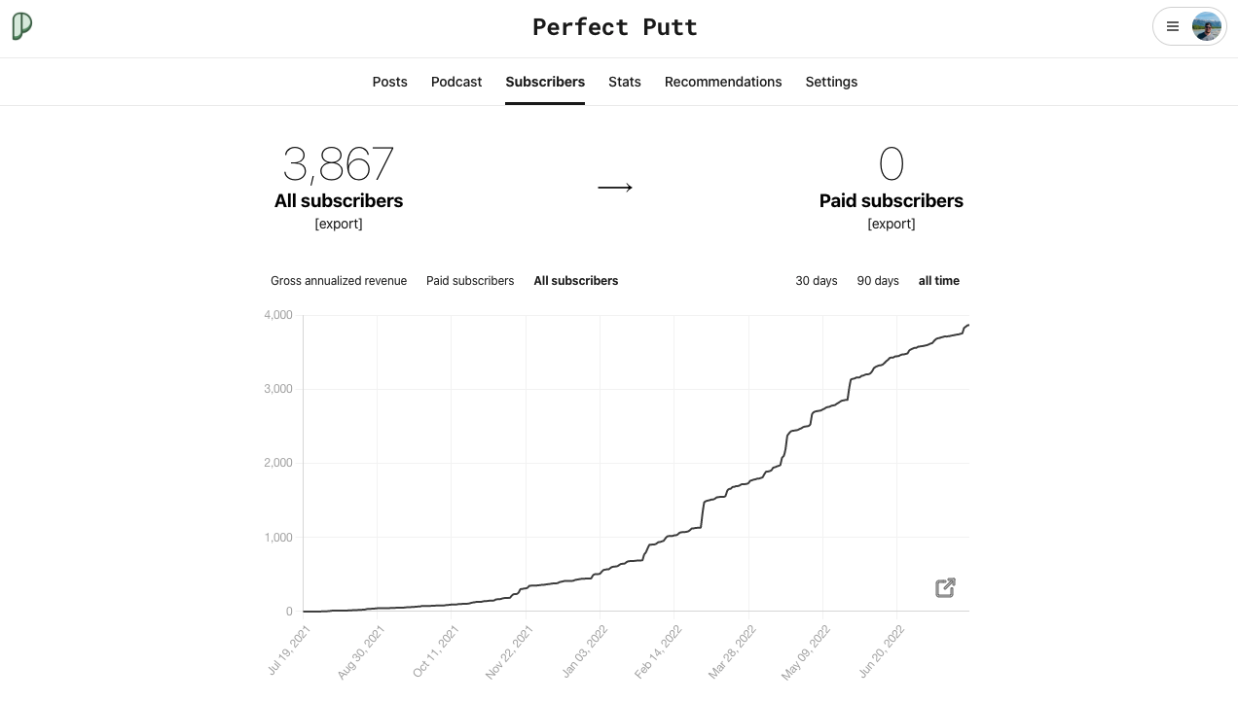Click the arrow between subscriber counts

point(615,188)
